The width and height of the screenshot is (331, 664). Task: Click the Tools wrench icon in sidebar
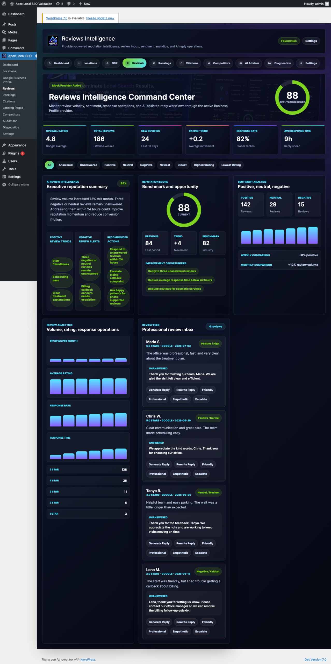(4, 169)
